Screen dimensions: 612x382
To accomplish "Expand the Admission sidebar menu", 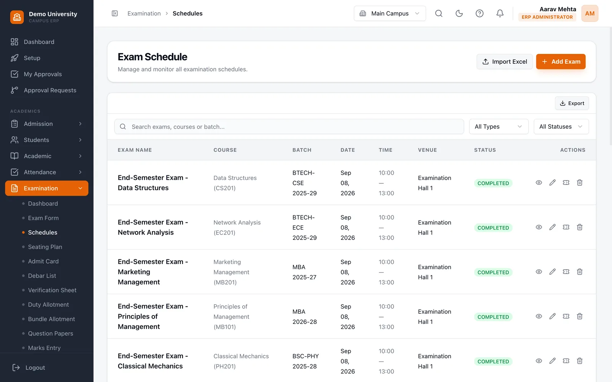I will (47, 124).
